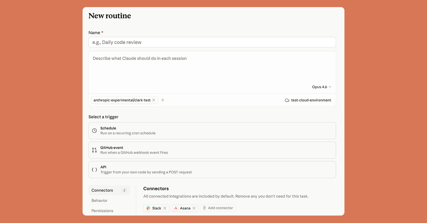Choose the Schedule trigger option
This screenshot has height=223, width=427.
coord(212,131)
